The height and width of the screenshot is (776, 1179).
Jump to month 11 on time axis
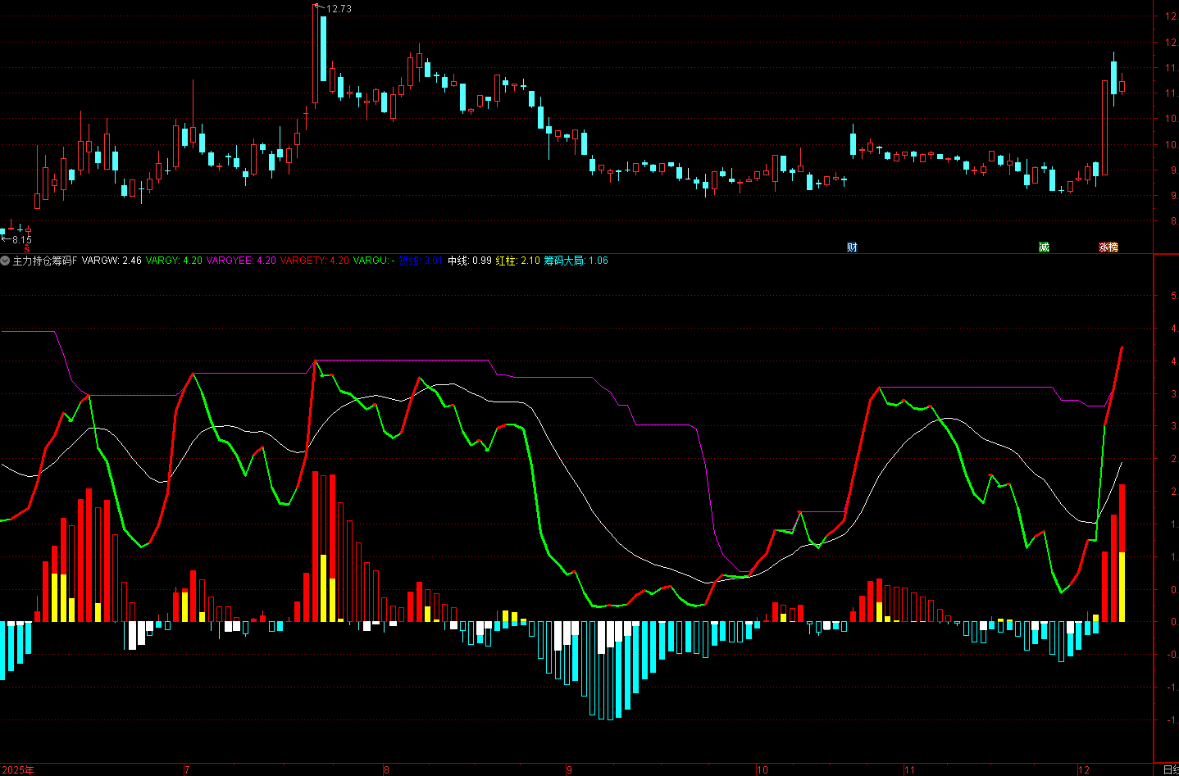pos(909,769)
